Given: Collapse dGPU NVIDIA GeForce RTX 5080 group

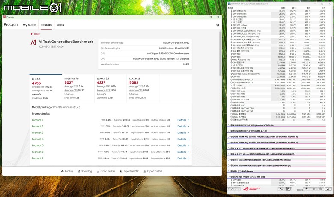Looking at the screenshot, I should point(229,177).
